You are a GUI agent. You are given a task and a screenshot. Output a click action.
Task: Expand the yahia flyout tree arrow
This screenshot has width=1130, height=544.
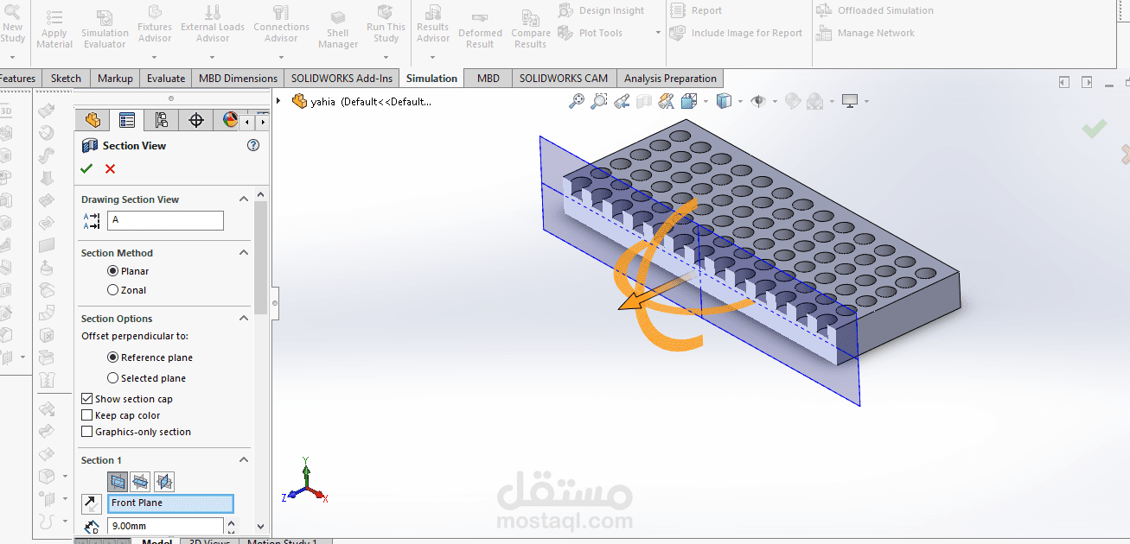point(278,101)
